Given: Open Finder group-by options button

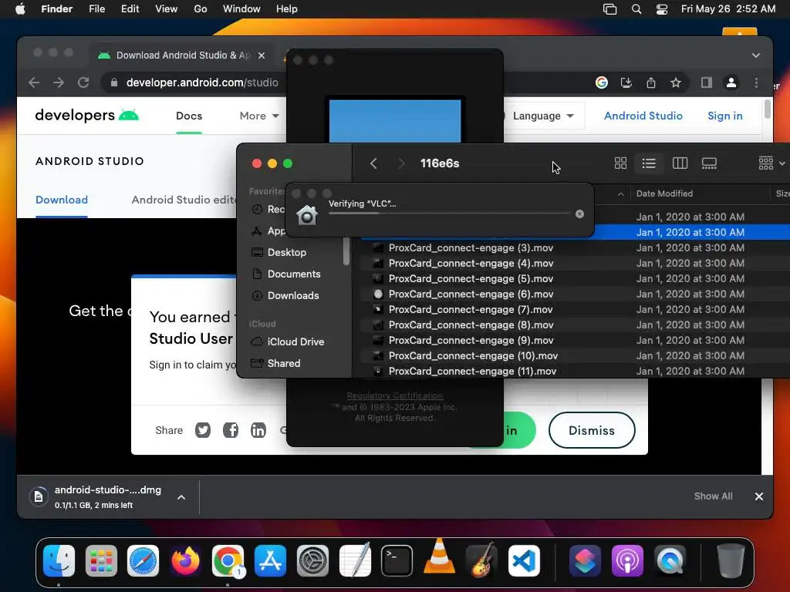Looking at the screenshot, I should click(771, 163).
